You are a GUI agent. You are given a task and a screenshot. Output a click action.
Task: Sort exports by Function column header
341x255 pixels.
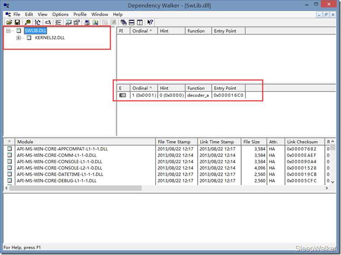coord(199,88)
